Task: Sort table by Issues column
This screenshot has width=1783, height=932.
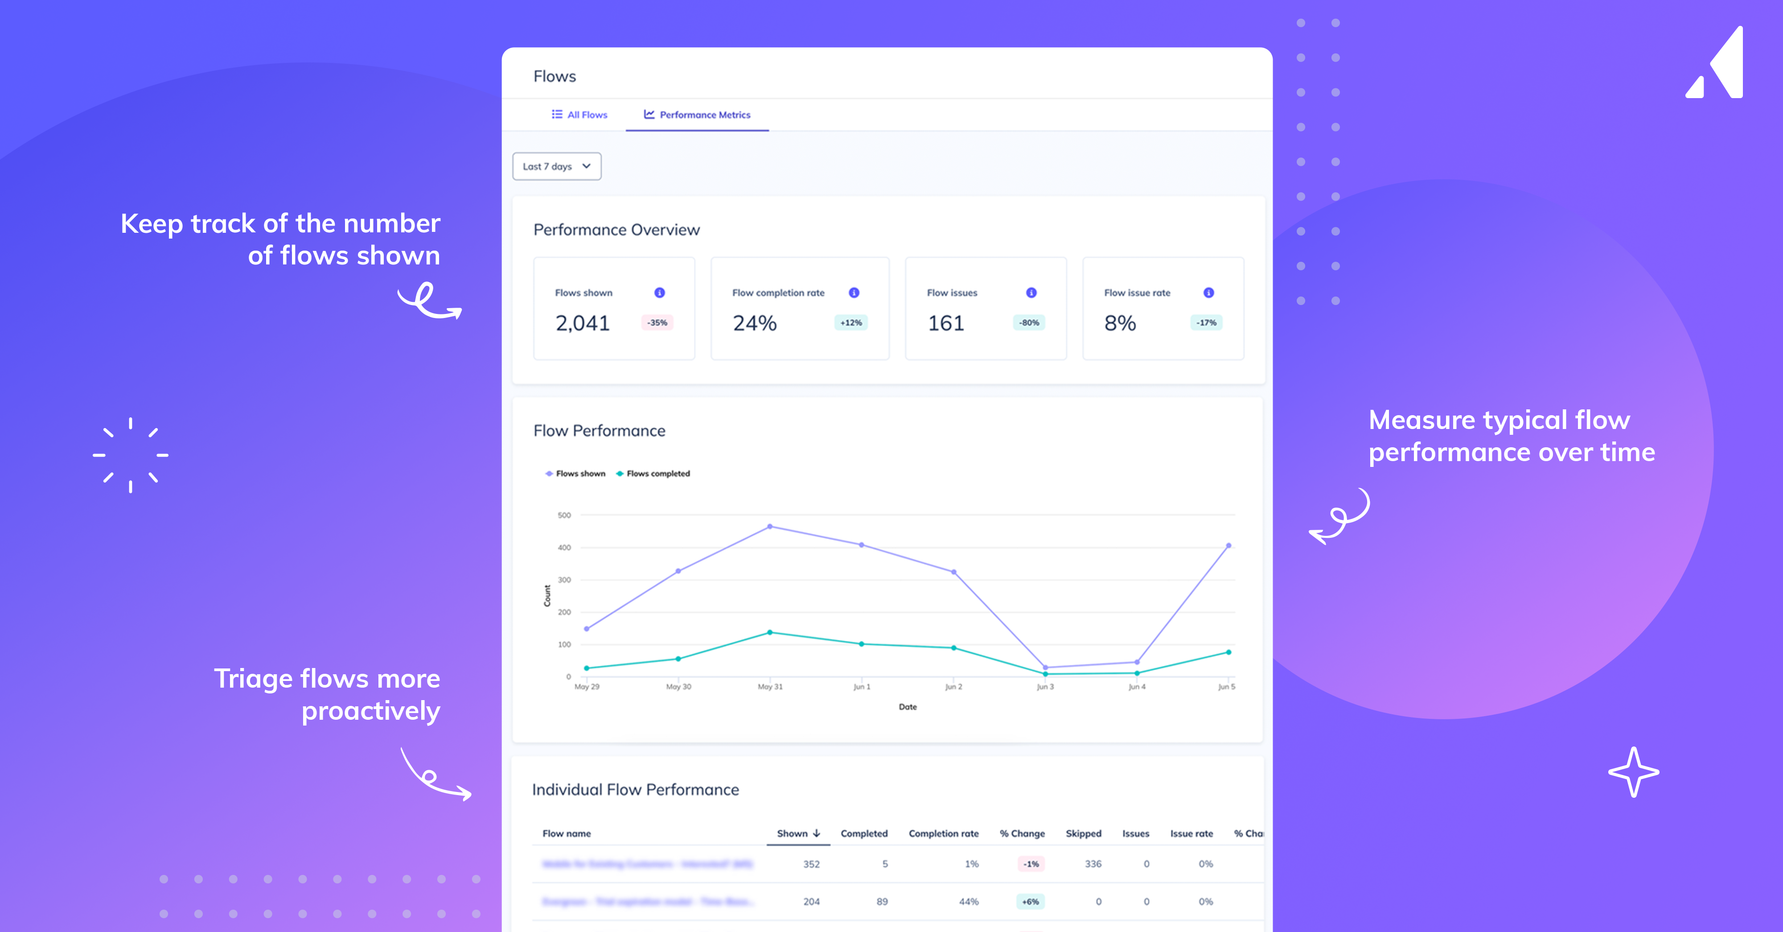Action: tap(1136, 834)
